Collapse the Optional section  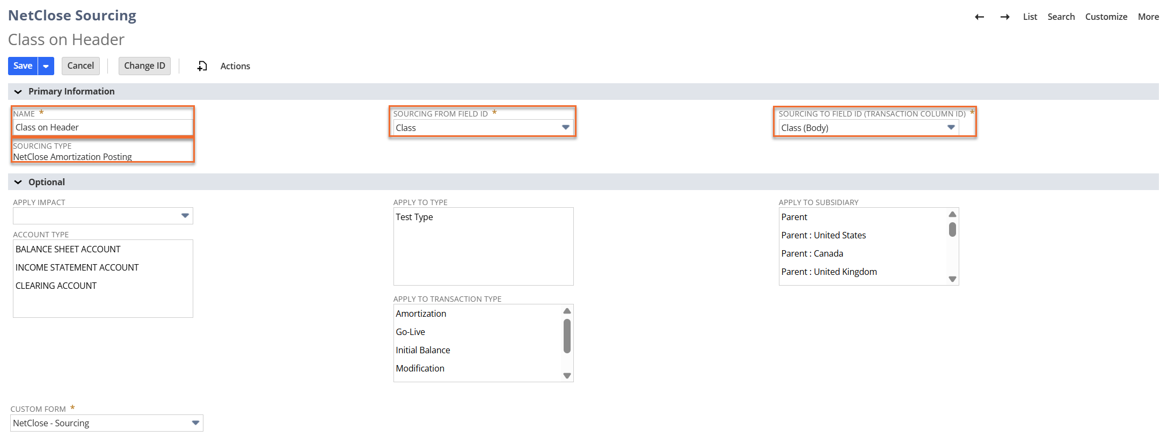[18, 183]
